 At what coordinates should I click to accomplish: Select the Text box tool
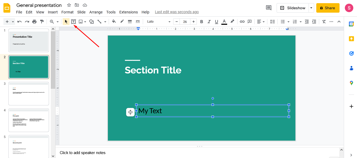tap(74, 21)
